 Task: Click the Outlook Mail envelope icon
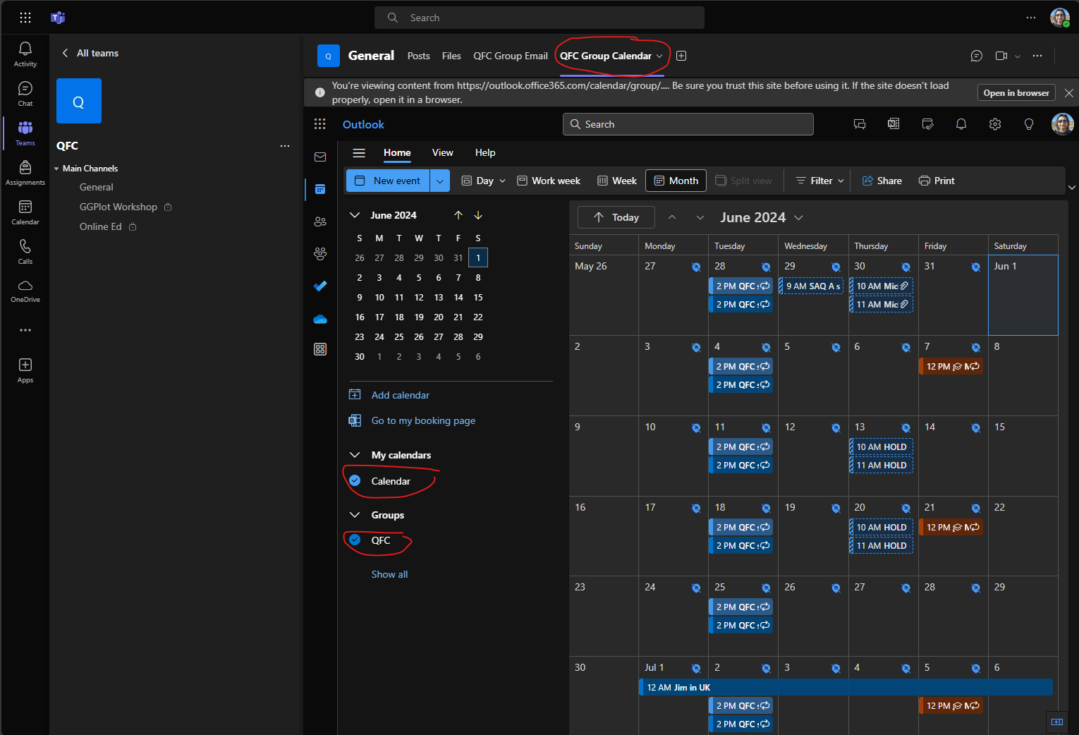320,157
